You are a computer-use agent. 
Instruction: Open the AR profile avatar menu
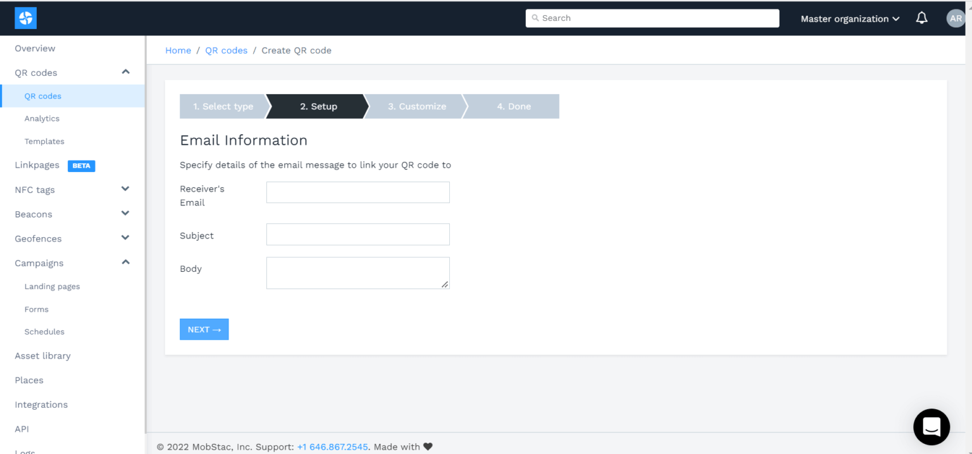(955, 18)
